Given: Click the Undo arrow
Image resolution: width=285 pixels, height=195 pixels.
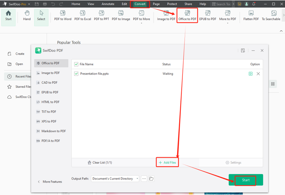Looking at the screenshot, I should point(53,4).
